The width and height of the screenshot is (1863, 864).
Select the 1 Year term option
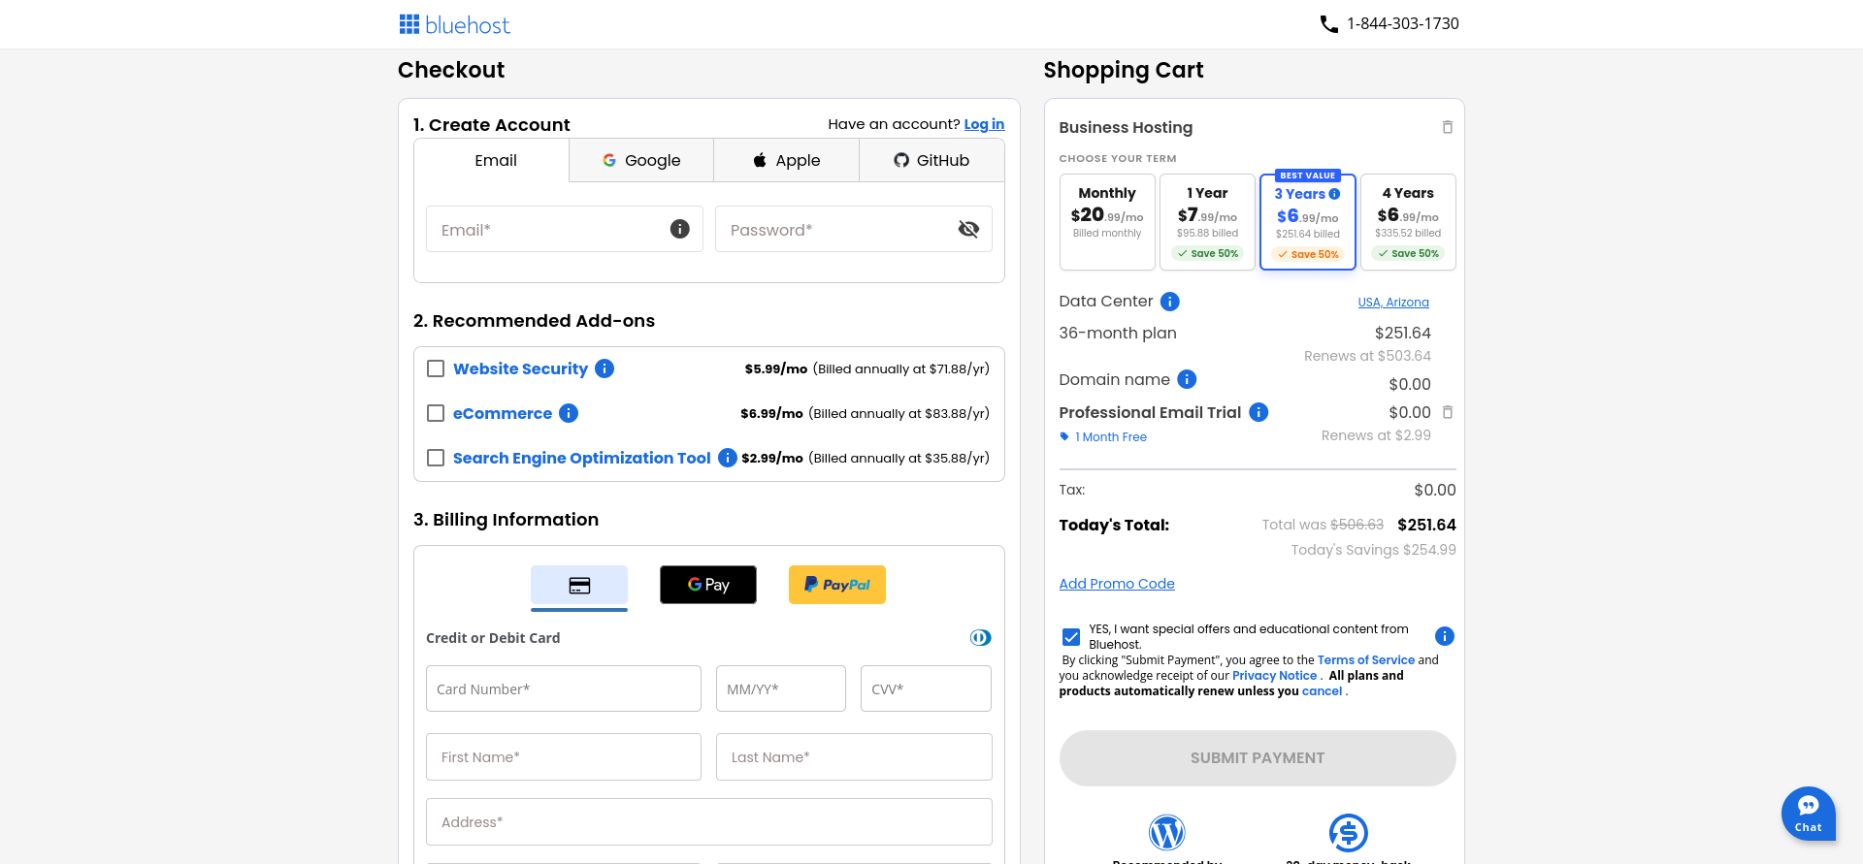tap(1208, 222)
